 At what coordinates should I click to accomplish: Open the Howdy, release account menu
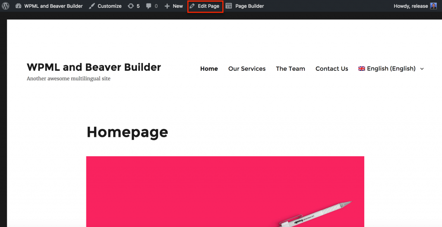pyautogui.click(x=411, y=6)
